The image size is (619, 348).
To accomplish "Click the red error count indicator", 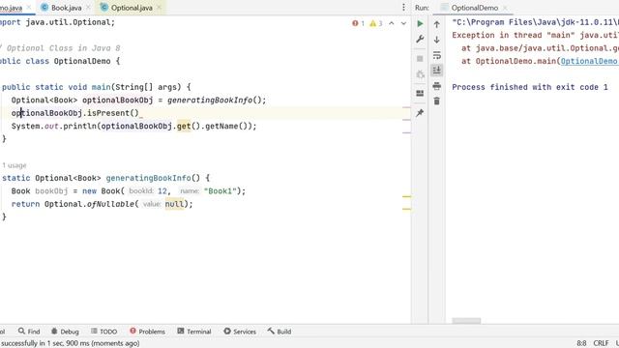I will pos(358,23).
